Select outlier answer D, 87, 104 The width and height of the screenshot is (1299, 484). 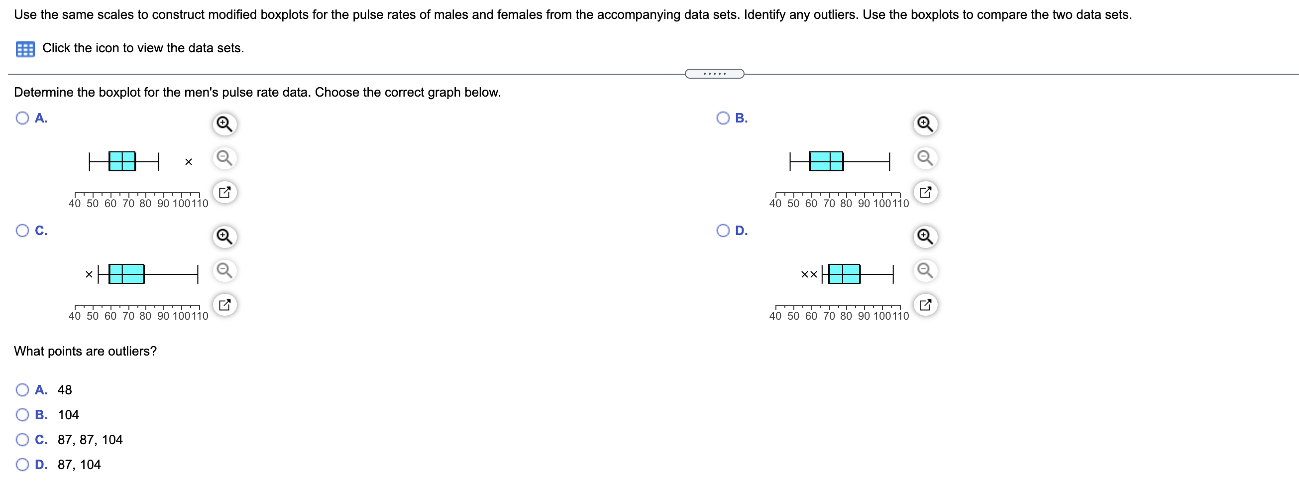click(22, 464)
